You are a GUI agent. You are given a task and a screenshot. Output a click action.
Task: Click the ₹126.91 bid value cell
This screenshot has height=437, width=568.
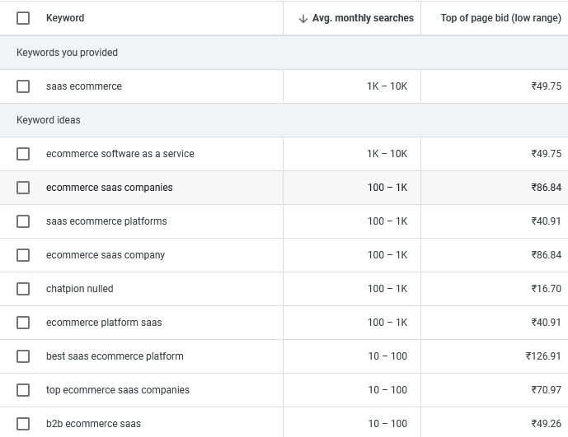(543, 356)
